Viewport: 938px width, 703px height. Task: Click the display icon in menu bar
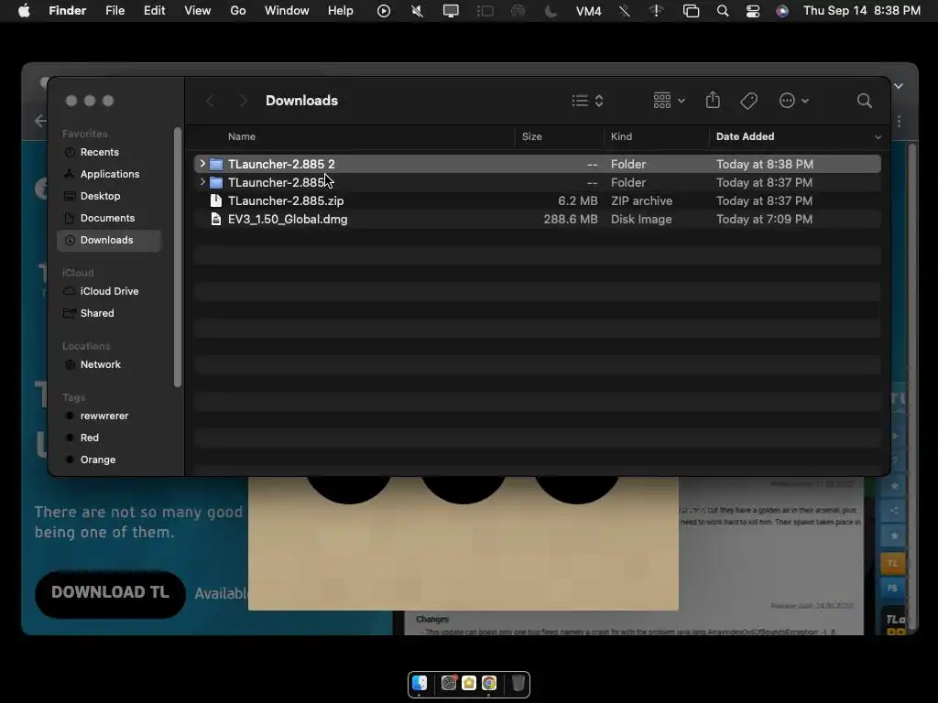[x=451, y=11]
